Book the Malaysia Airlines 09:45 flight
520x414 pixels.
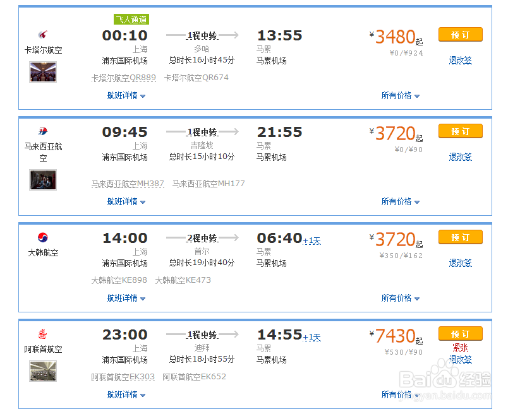click(x=460, y=131)
